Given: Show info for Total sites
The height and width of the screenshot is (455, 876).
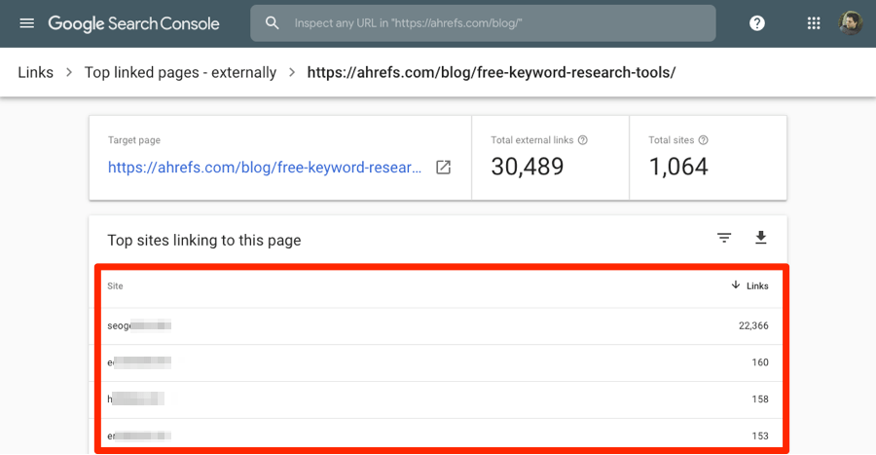Looking at the screenshot, I should pyautogui.click(x=703, y=140).
